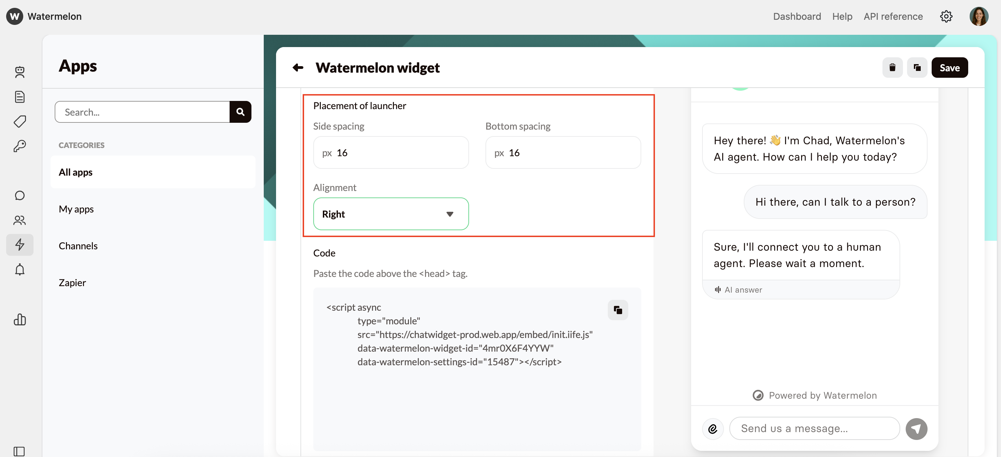Viewport: 1001px width, 457px height.
Task: Duplicate the widget using copy icon
Action: [x=917, y=68]
